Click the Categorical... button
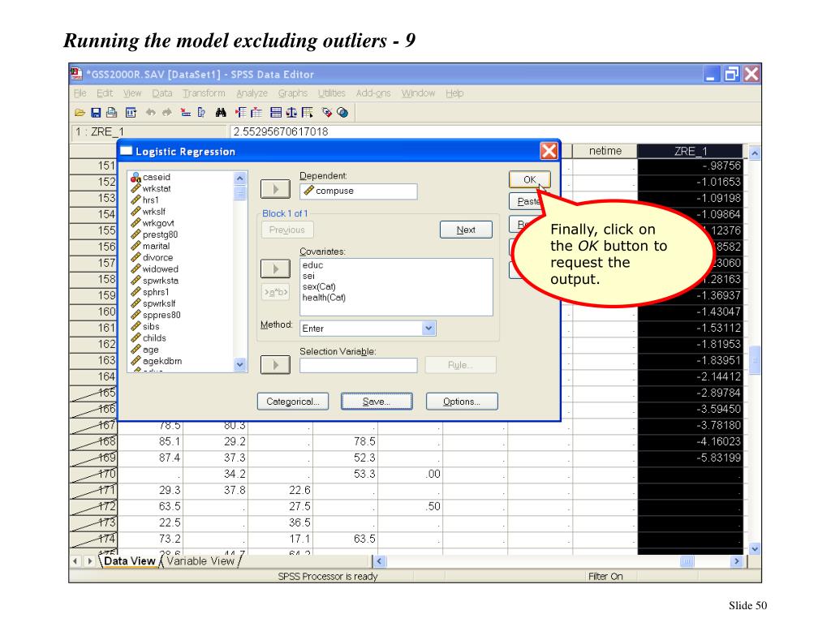 click(292, 402)
